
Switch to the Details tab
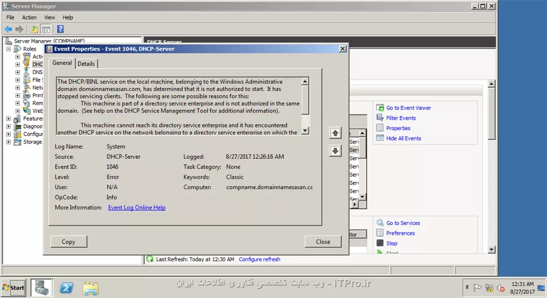[x=86, y=64]
